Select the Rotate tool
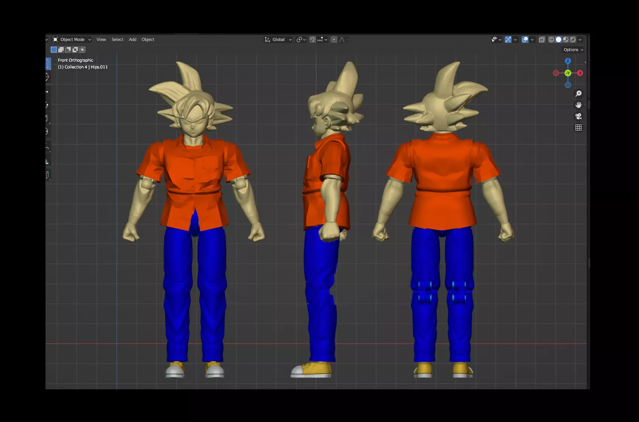The image size is (639, 422). pyautogui.click(x=47, y=105)
